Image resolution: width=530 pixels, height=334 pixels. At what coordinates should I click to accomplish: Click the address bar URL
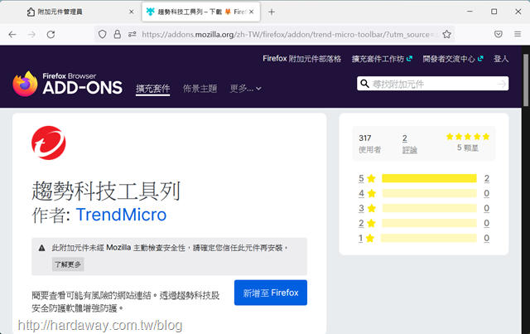click(290, 34)
